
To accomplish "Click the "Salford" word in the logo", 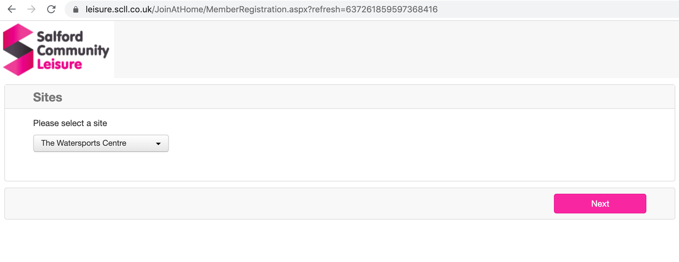I will tap(60, 37).
